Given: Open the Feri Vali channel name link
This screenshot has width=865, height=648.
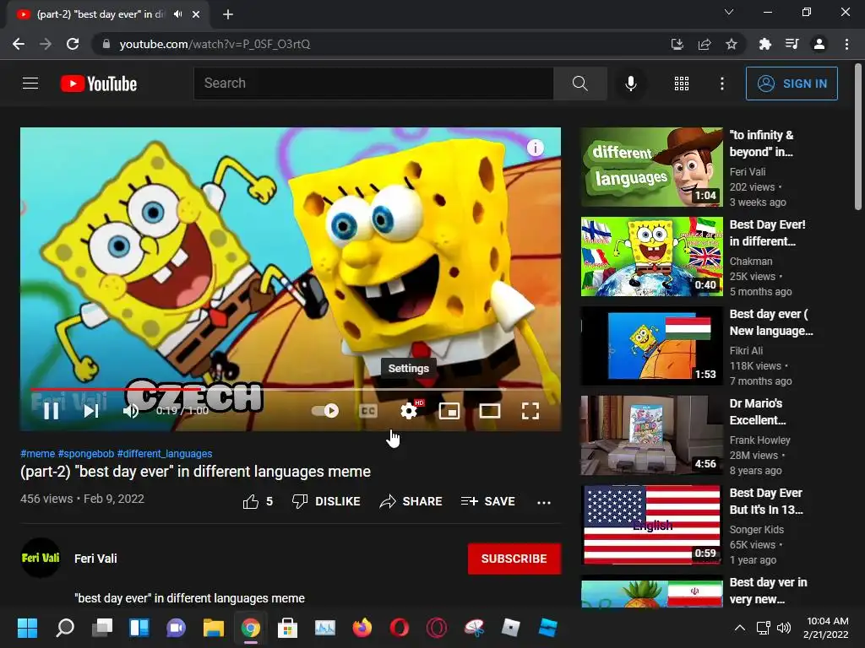Looking at the screenshot, I should pos(95,559).
